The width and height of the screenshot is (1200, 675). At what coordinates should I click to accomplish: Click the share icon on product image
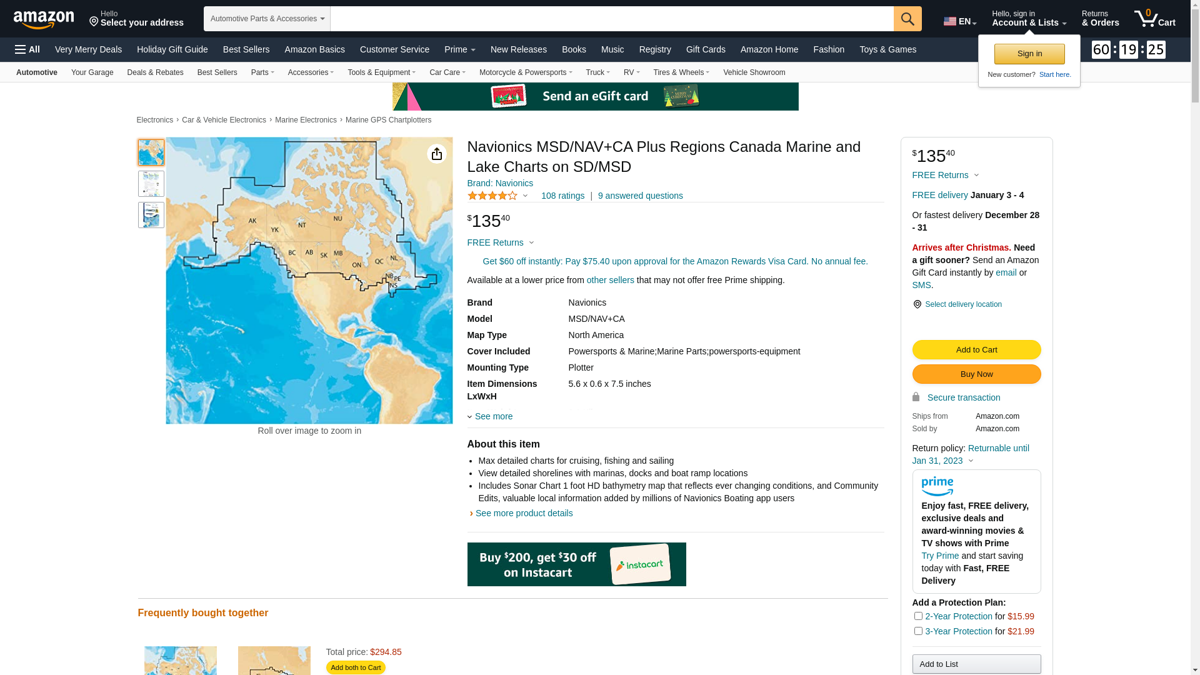436,154
